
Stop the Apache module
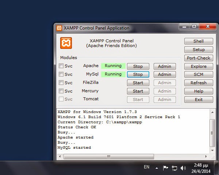click(x=138, y=66)
